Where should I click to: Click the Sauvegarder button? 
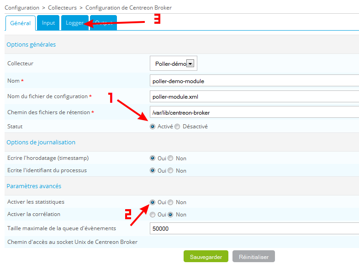tap(206, 257)
